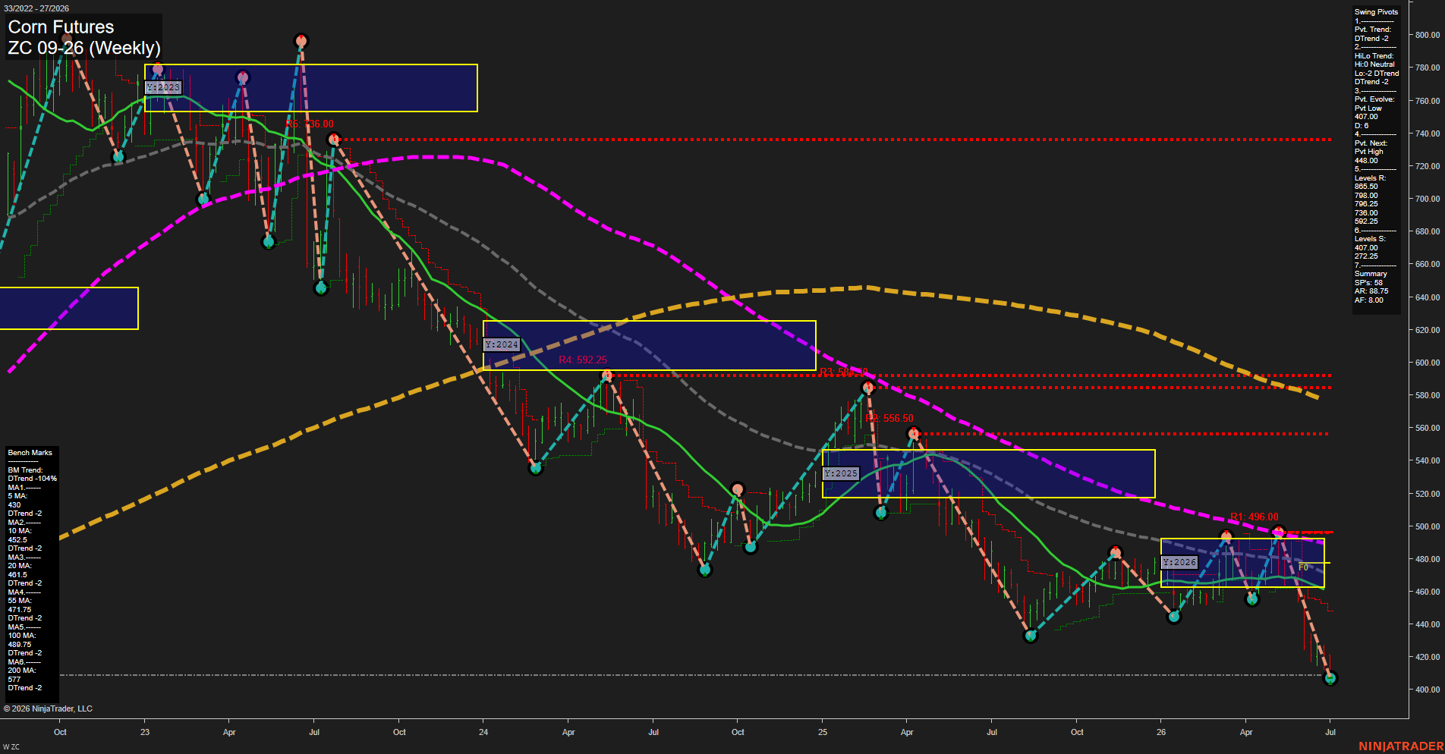Click the 740.00 price axis label
Image resolution: width=1445 pixels, height=754 pixels.
tap(1428, 134)
